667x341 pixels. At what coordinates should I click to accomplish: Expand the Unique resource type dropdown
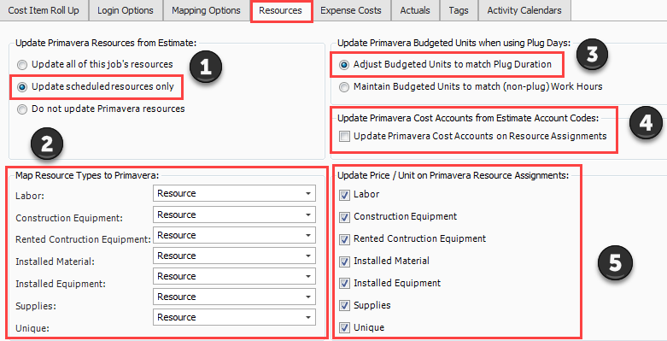pos(234,317)
